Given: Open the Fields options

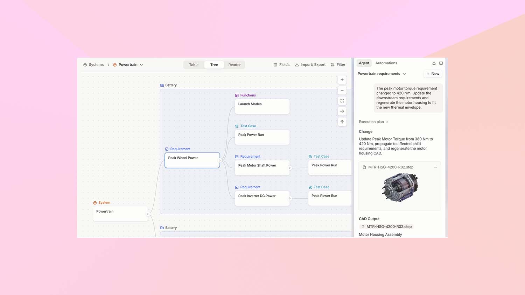Looking at the screenshot, I should coord(281,65).
